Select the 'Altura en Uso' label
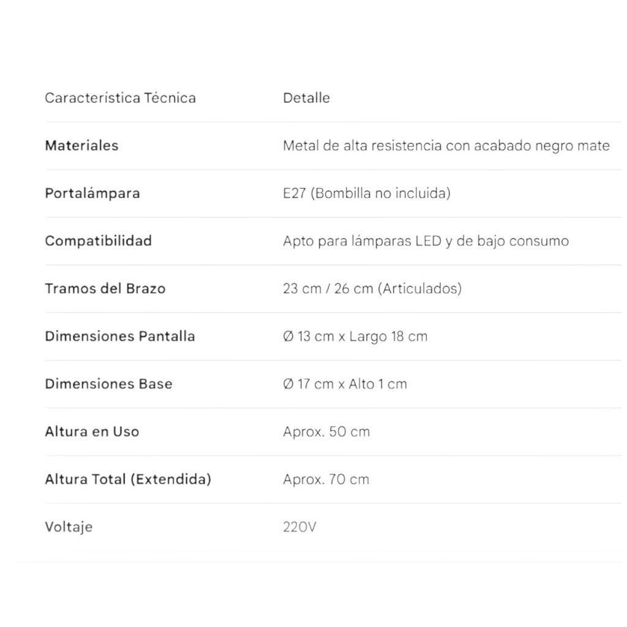 coord(92,432)
